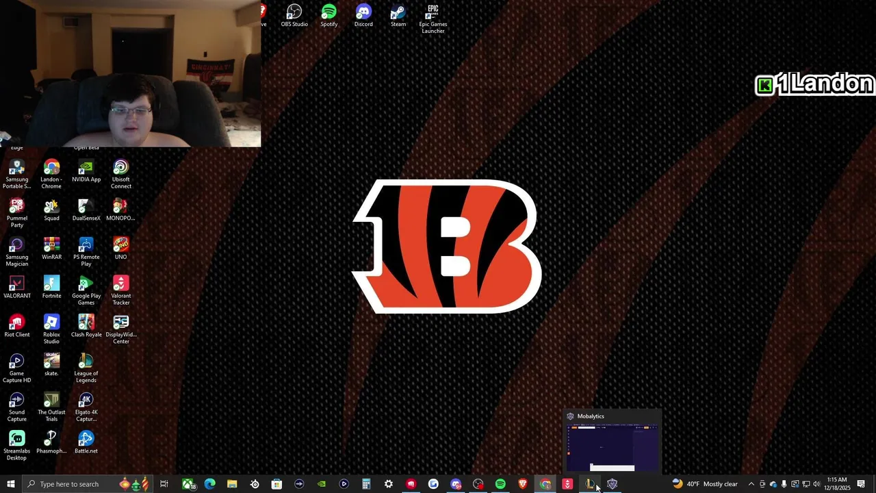This screenshot has width=876, height=493.
Task: Select the Sound Capture desktop icon
Action: point(17,408)
